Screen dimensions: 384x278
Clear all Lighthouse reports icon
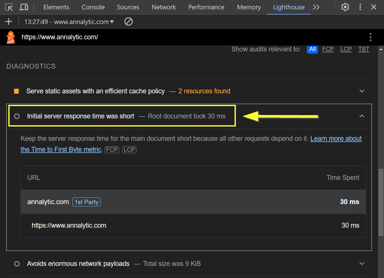point(128,22)
